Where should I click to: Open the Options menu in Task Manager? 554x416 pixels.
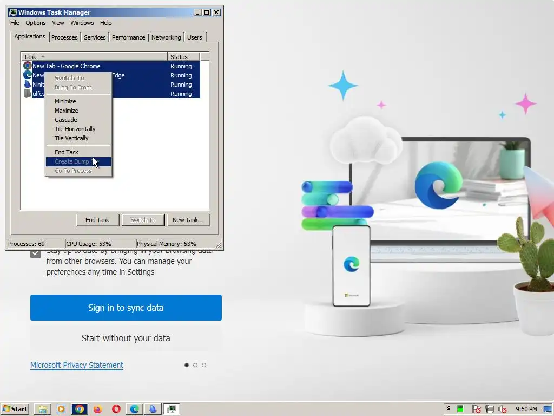click(35, 23)
